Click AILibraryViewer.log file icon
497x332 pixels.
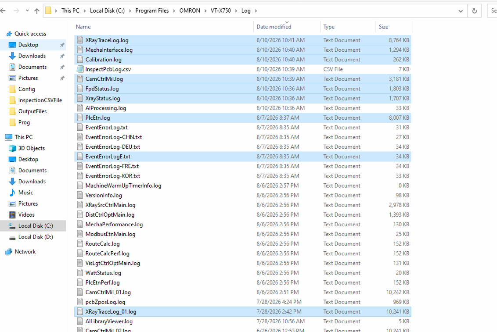[80, 321]
